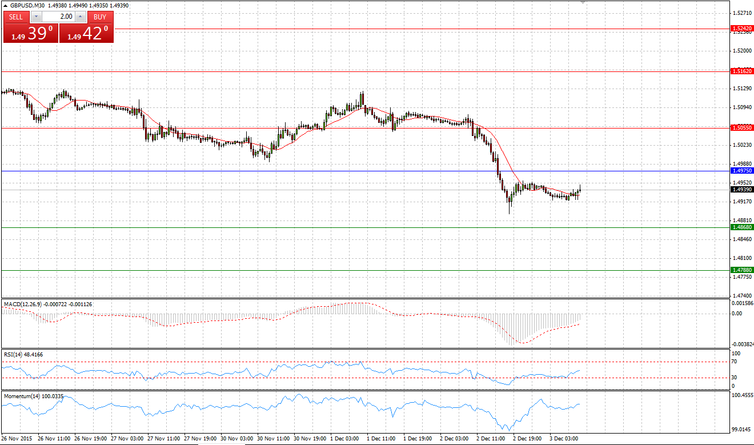Select the 1.52420 red price level label

742,28
